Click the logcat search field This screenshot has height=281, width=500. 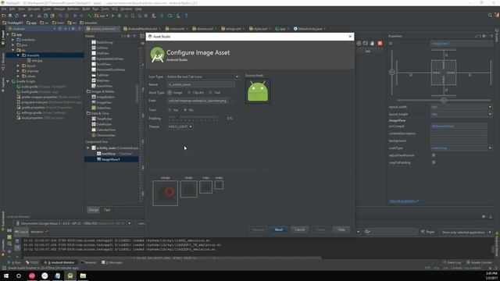point(391,232)
